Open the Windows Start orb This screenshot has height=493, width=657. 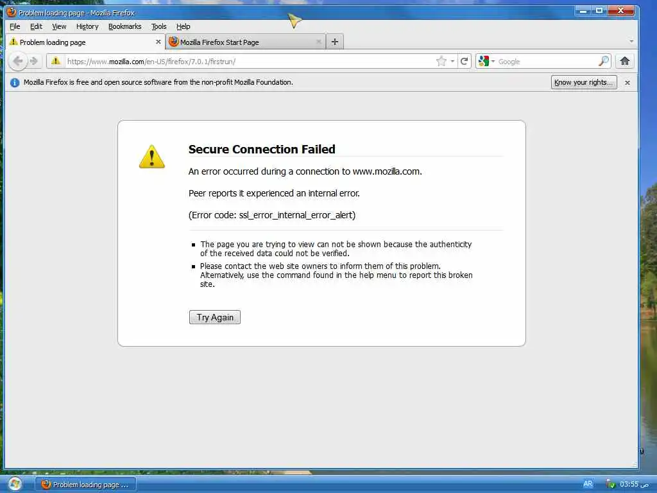click(15, 484)
